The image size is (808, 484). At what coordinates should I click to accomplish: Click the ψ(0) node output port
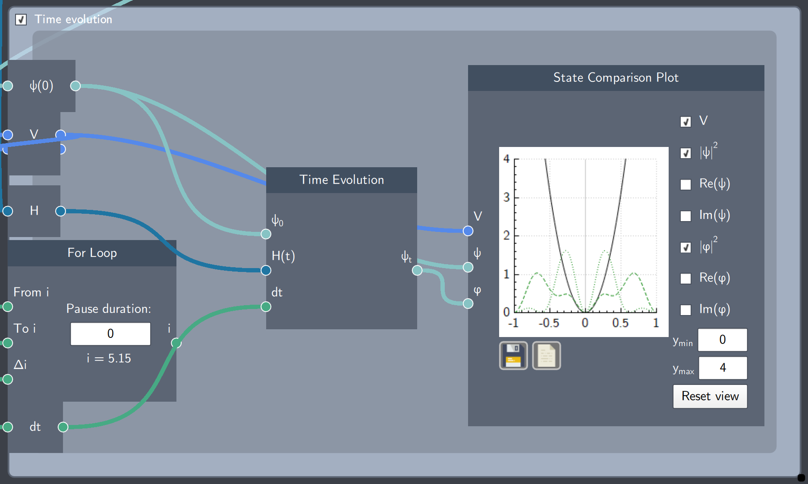(x=75, y=86)
